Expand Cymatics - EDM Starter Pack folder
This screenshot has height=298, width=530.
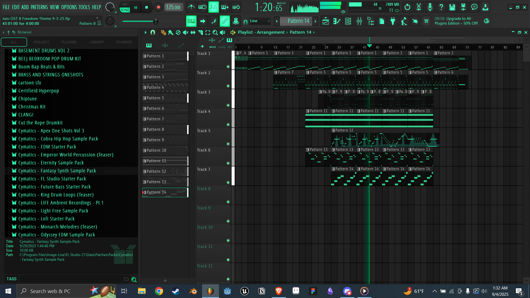tap(44, 147)
